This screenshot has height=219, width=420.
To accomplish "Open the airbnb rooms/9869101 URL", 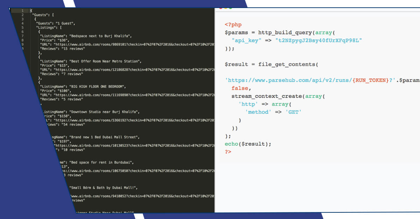I will click(133, 44).
